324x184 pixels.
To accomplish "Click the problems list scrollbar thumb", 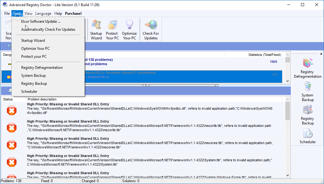I will (288, 111).
